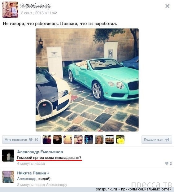This screenshot has width=174, height=192.
Task: Open the post author's avatar photo
Action: [x=10, y=10]
